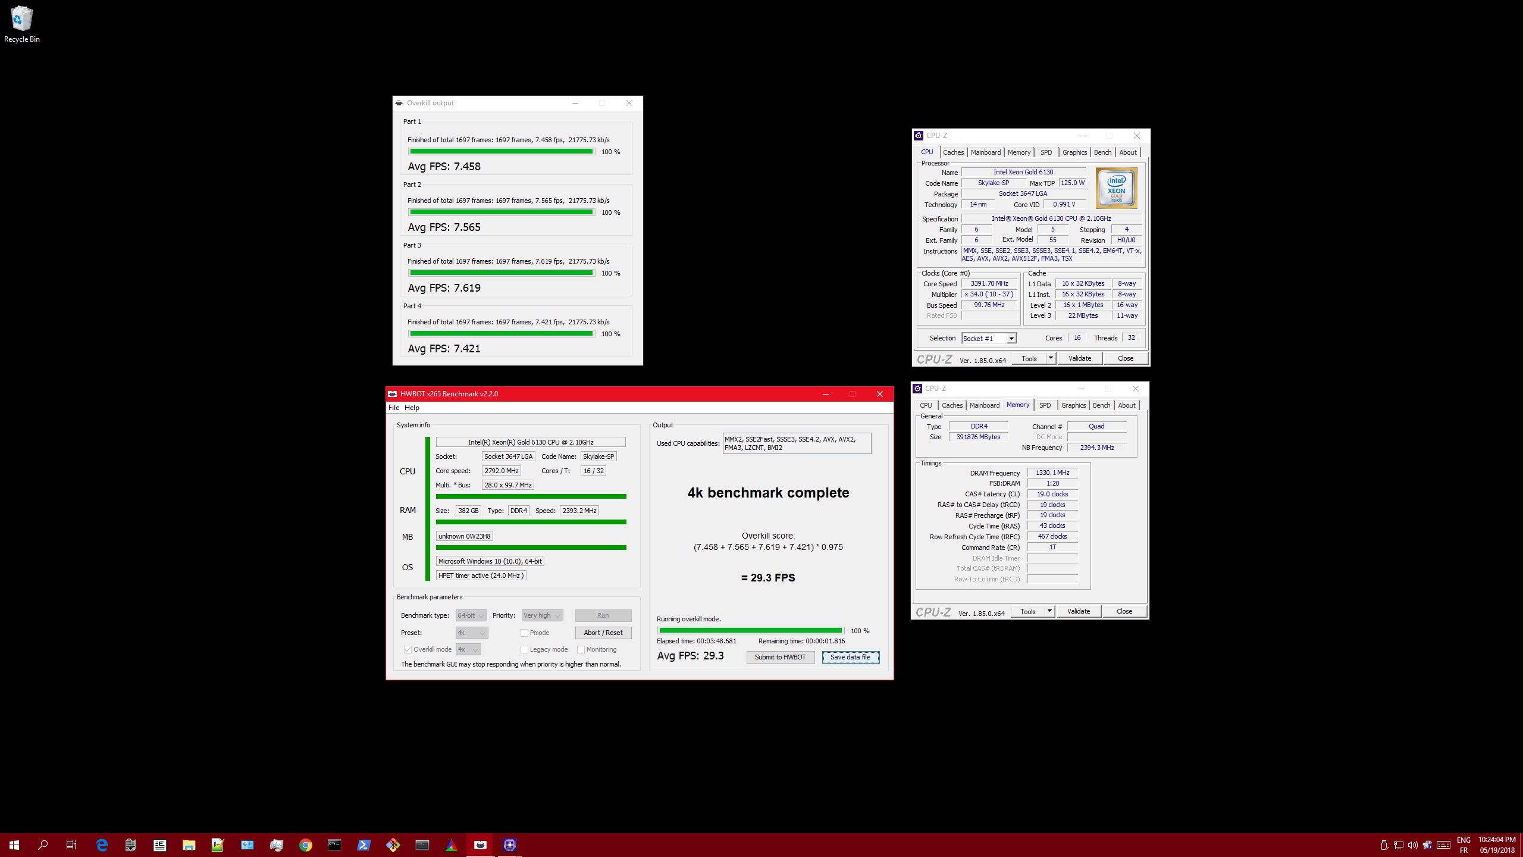Expand the Overkill mode 4x dropdown
This screenshot has height=857, width=1523.
click(468, 649)
